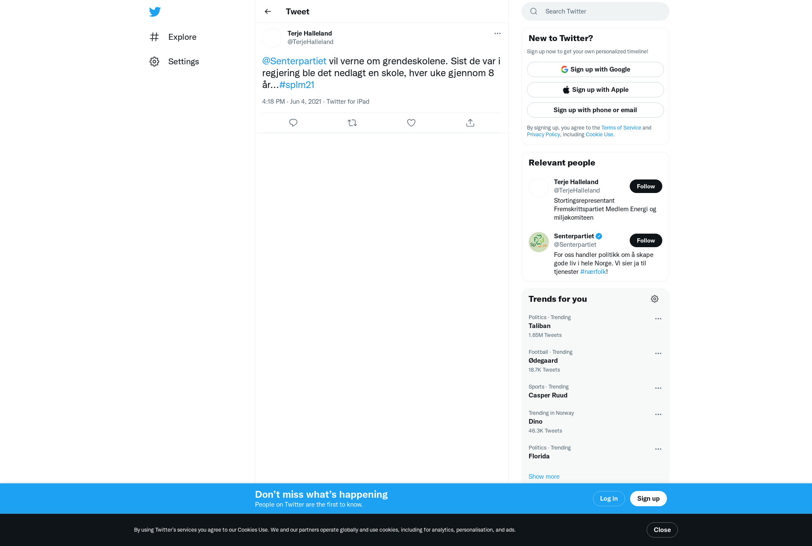Open Explore in the sidebar
Image resolution: width=812 pixels, height=546 pixels.
click(x=173, y=37)
